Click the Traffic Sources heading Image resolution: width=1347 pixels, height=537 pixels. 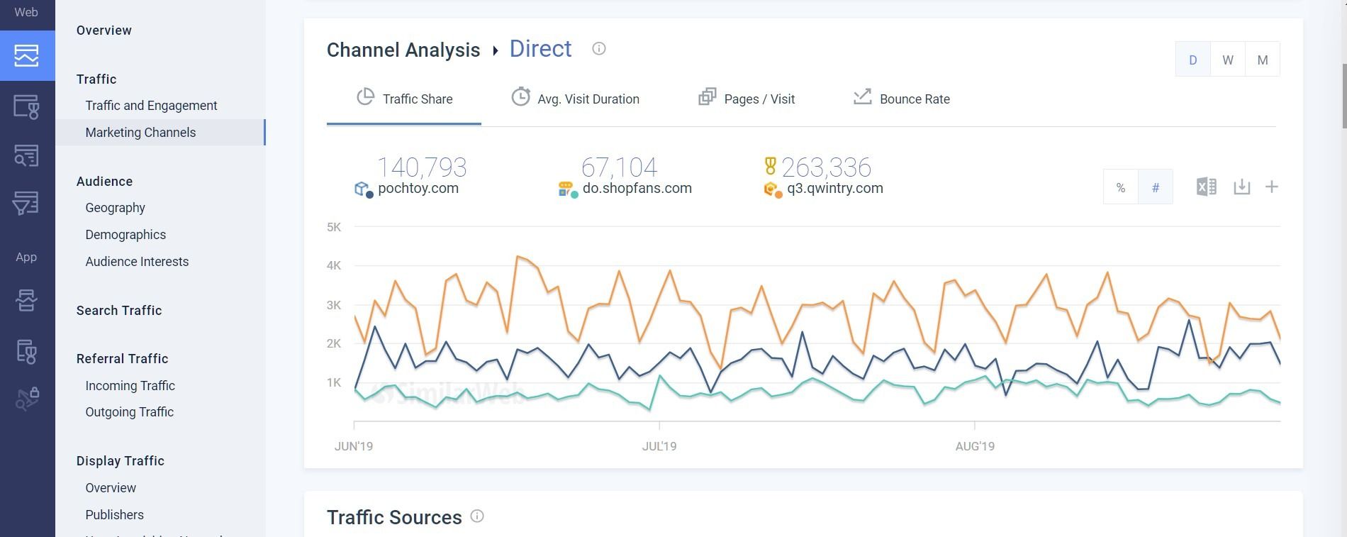pyautogui.click(x=394, y=517)
